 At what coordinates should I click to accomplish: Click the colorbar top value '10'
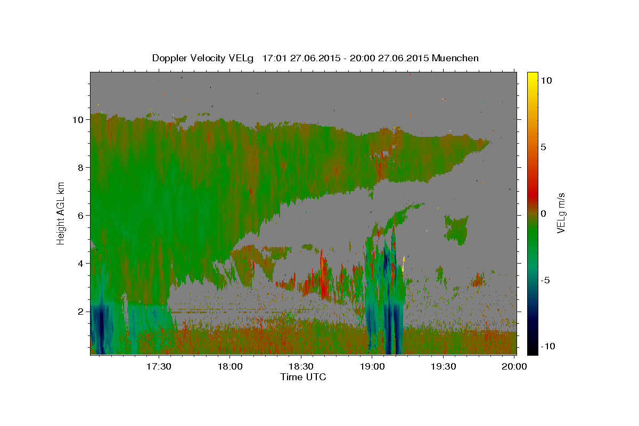click(546, 80)
